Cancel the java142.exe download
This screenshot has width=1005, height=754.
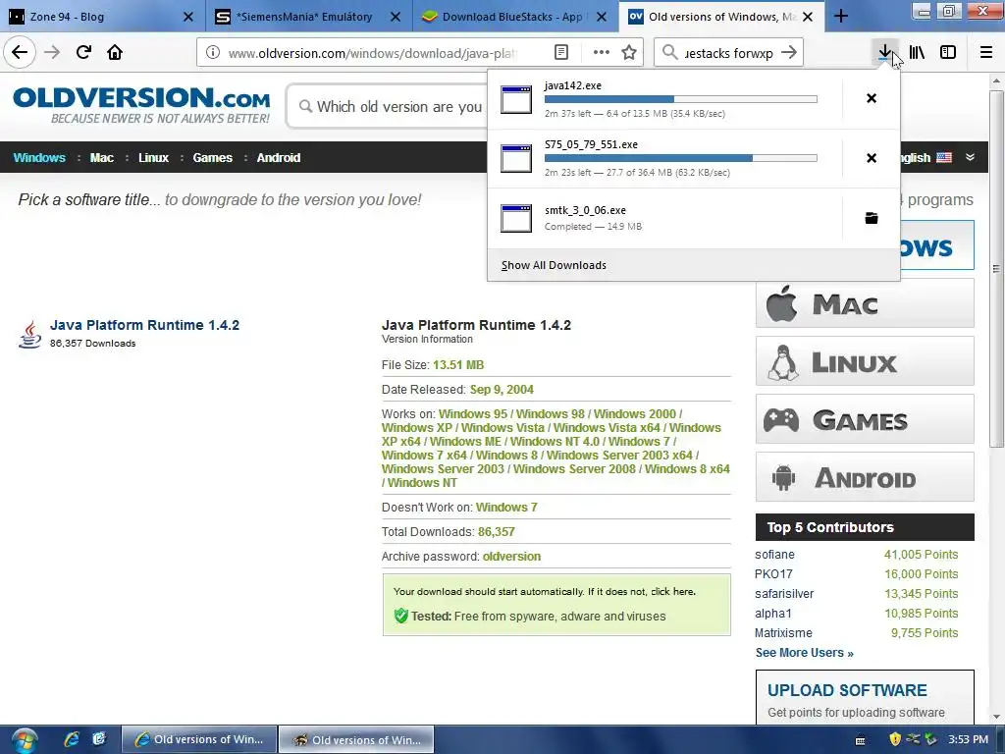pyautogui.click(x=872, y=98)
